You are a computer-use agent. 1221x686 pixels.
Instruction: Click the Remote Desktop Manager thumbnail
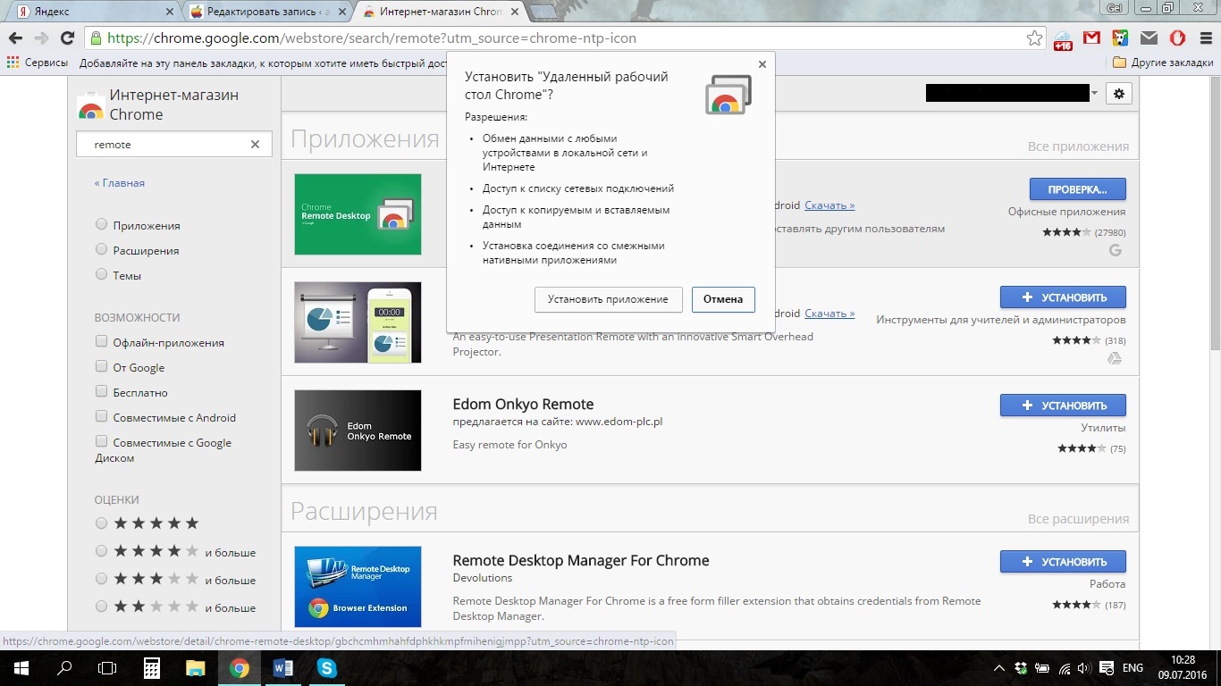[x=358, y=587]
